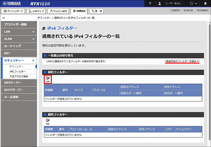Select the 詳細設定 tab
Viewport: 211px width, 147px height.
[x=79, y=11]
